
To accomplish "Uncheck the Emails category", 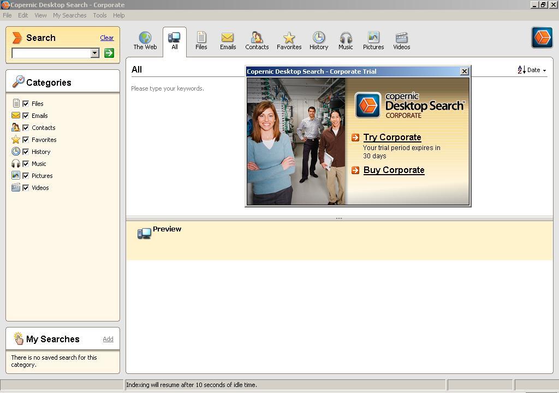I will [26, 115].
